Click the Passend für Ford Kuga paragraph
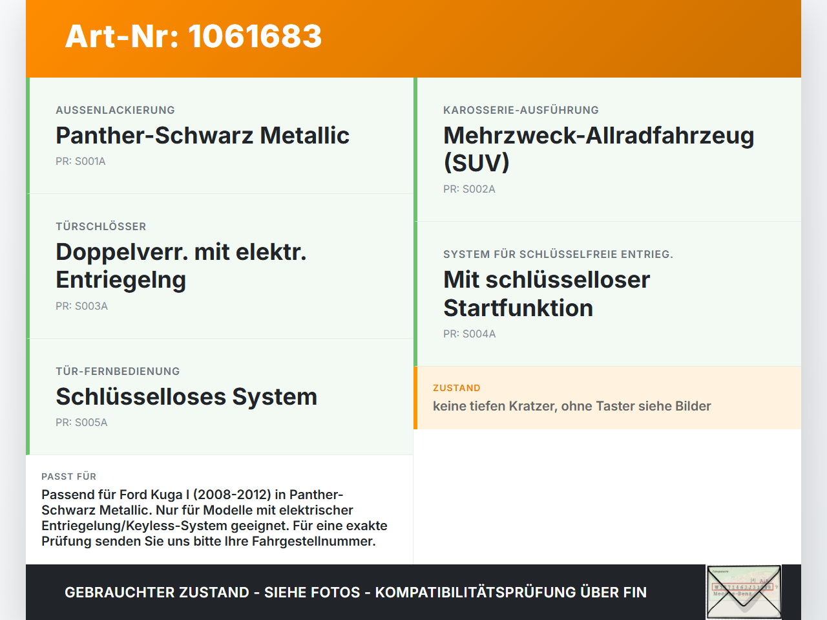This screenshot has width=827, height=620. click(x=215, y=518)
